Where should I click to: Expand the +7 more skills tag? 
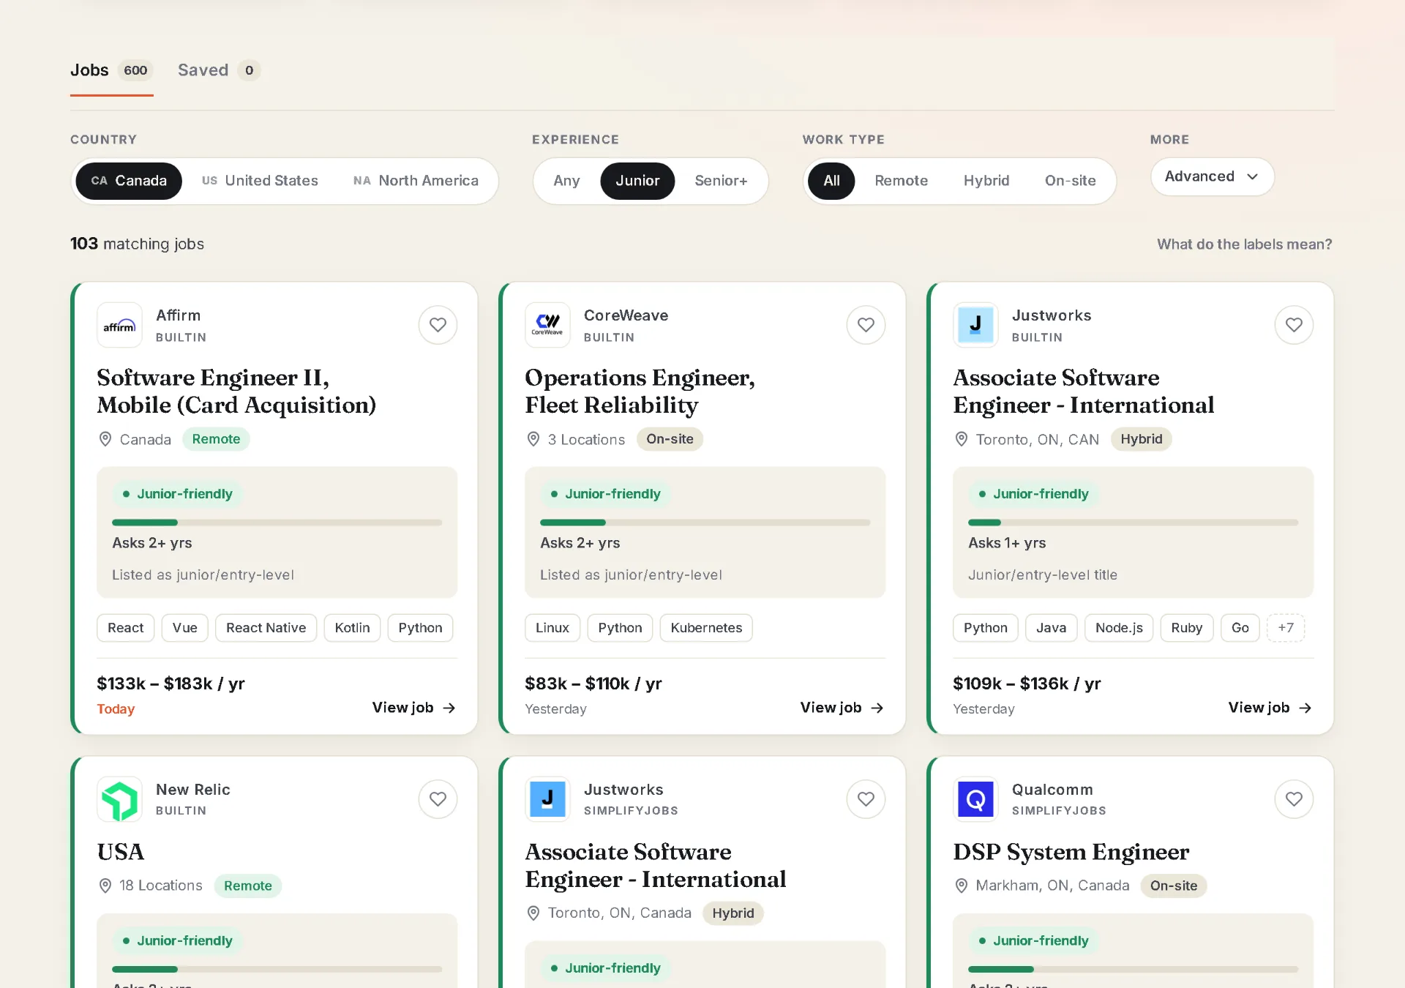tap(1286, 628)
